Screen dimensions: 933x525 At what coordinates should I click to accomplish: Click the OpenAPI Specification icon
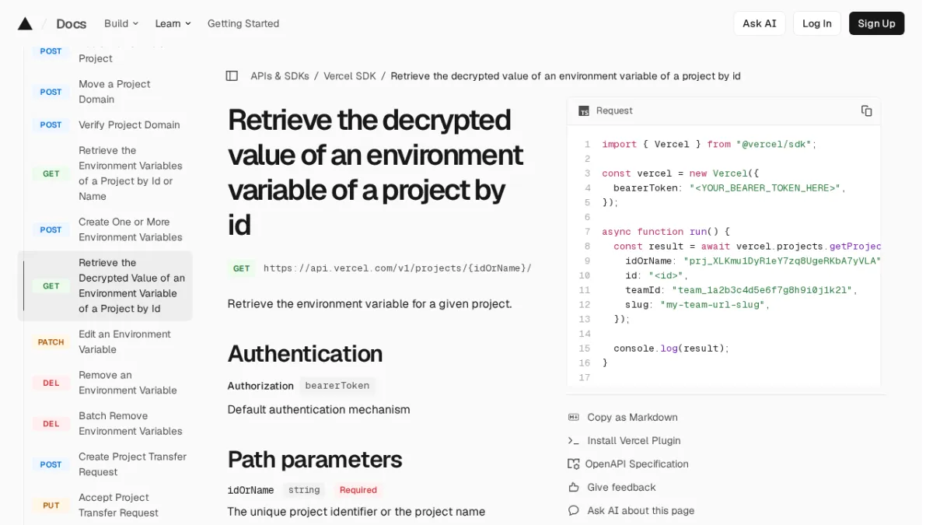(x=574, y=464)
